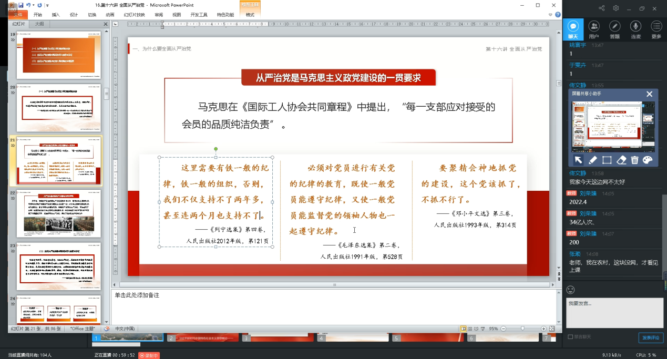The image size is (667, 359).
Task: Expand the Quick Access Toolbar customize dropdown
Action: (47, 5)
